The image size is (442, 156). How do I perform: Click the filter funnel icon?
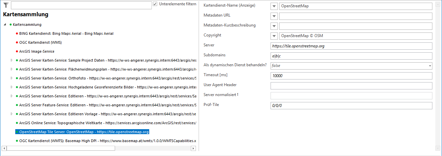6,5
